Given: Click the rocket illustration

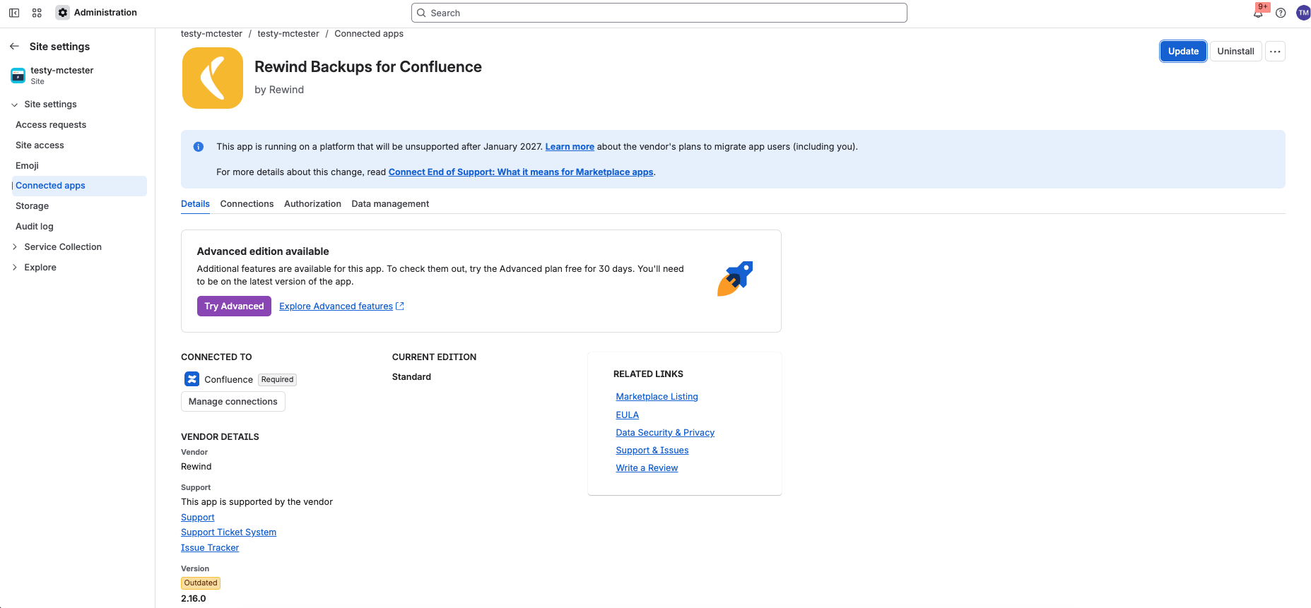Looking at the screenshot, I should click(735, 278).
